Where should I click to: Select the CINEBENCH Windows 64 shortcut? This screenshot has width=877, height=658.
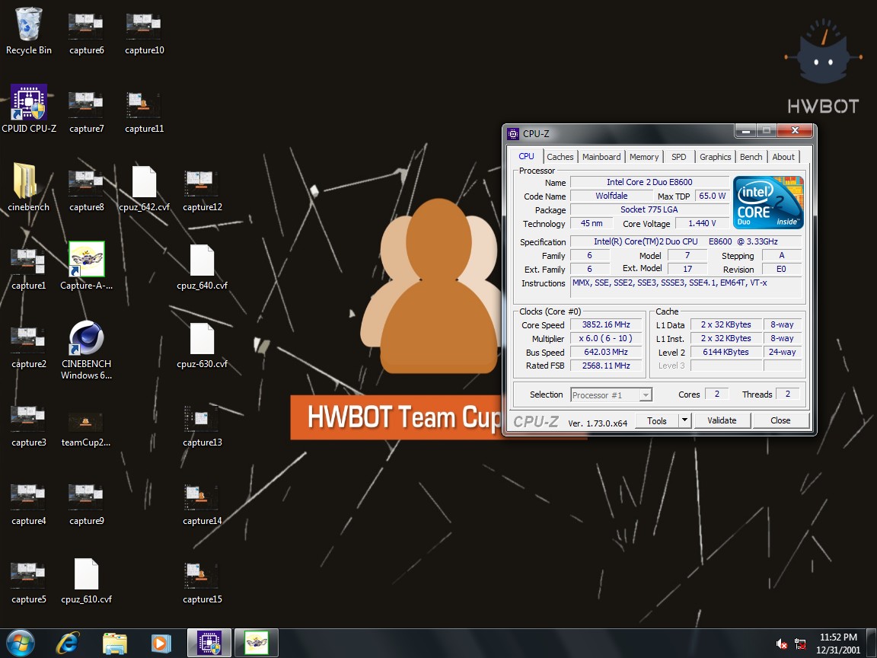click(x=86, y=350)
